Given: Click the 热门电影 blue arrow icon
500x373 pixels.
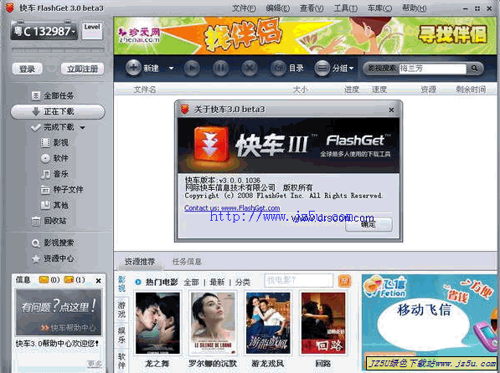Looking at the screenshot, I should pos(138,282).
